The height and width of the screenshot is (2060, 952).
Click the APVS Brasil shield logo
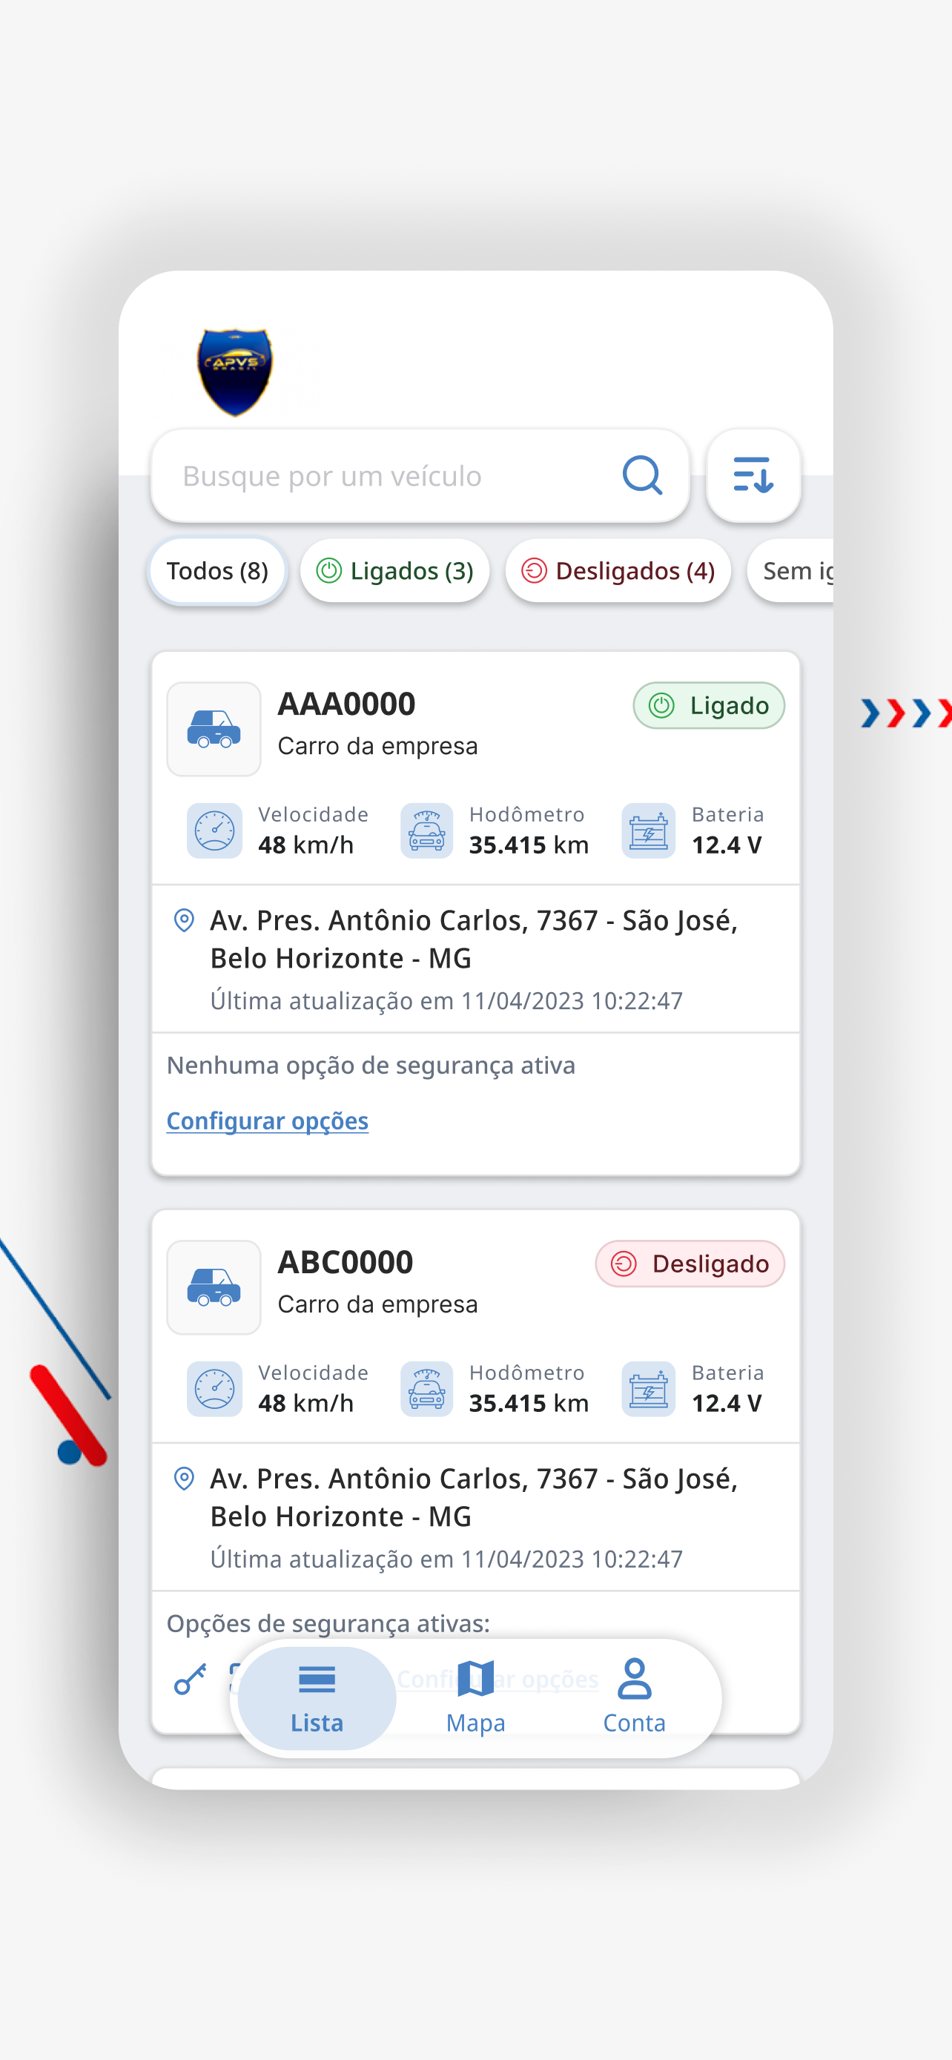click(235, 373)
